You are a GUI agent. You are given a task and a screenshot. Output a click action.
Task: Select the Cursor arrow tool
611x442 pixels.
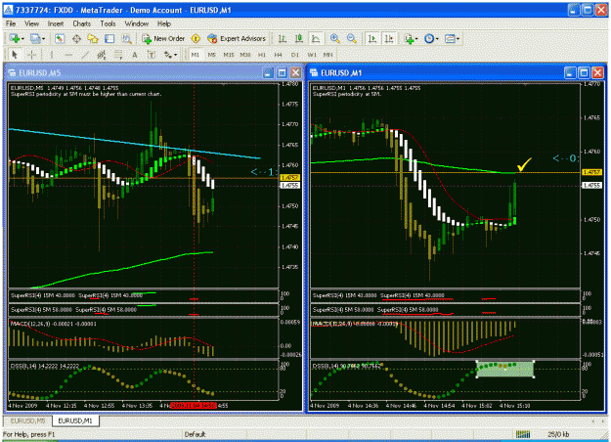point(15,55)
